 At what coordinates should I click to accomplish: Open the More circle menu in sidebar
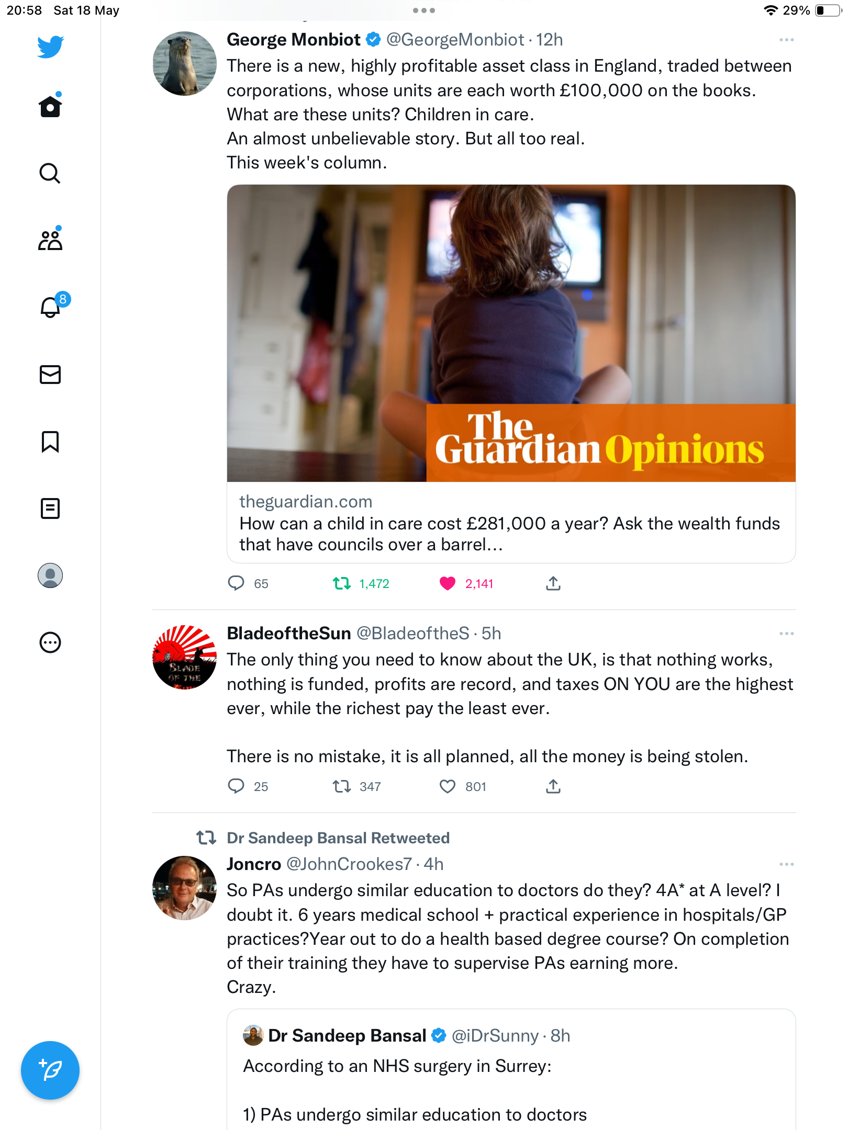tap(50, 642)
